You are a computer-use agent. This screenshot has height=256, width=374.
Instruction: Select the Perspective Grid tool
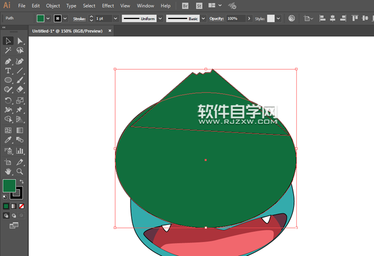[x=20, y=119]
